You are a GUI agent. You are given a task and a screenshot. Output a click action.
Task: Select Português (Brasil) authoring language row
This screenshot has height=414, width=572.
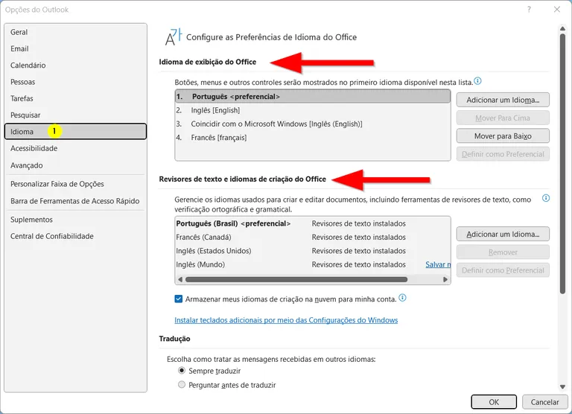click(x=313, y=223)
